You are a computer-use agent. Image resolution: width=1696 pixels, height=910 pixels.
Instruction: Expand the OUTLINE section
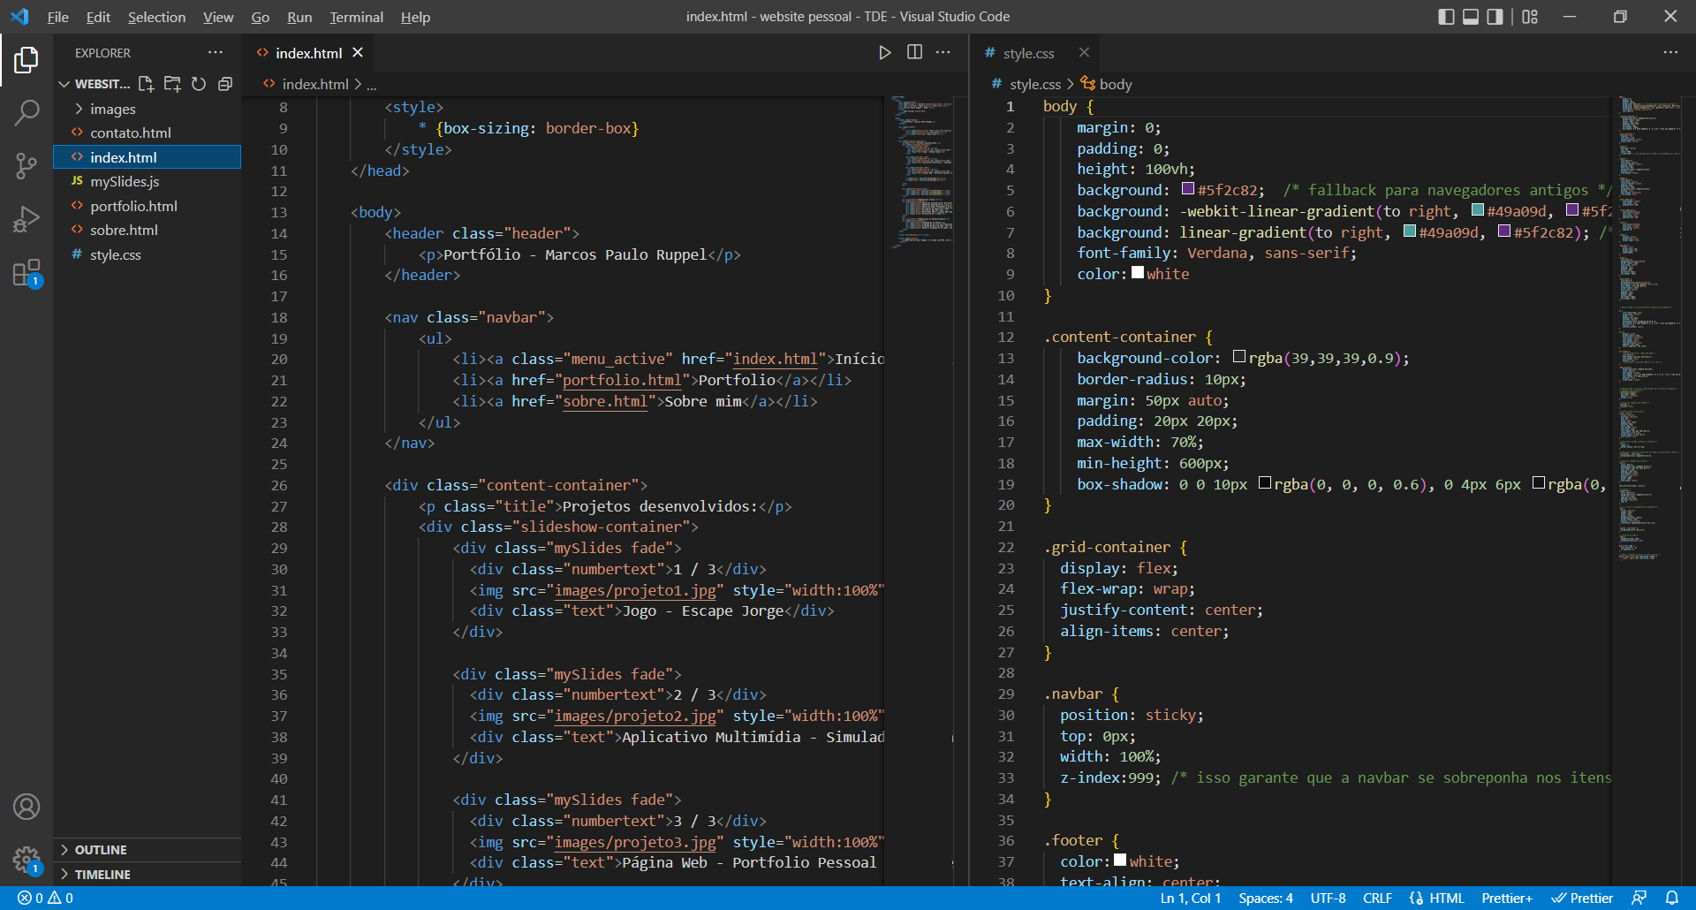coord(101,850)
